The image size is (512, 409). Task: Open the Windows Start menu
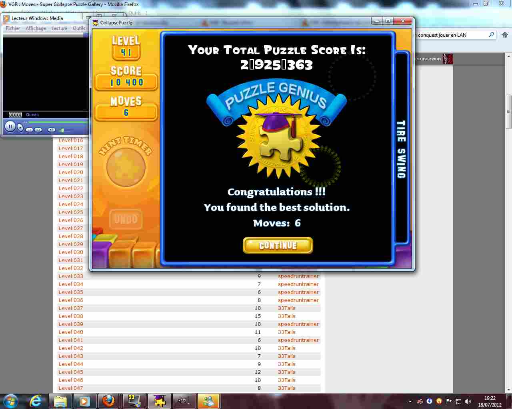pyautogui.click(x=11, y=401)
